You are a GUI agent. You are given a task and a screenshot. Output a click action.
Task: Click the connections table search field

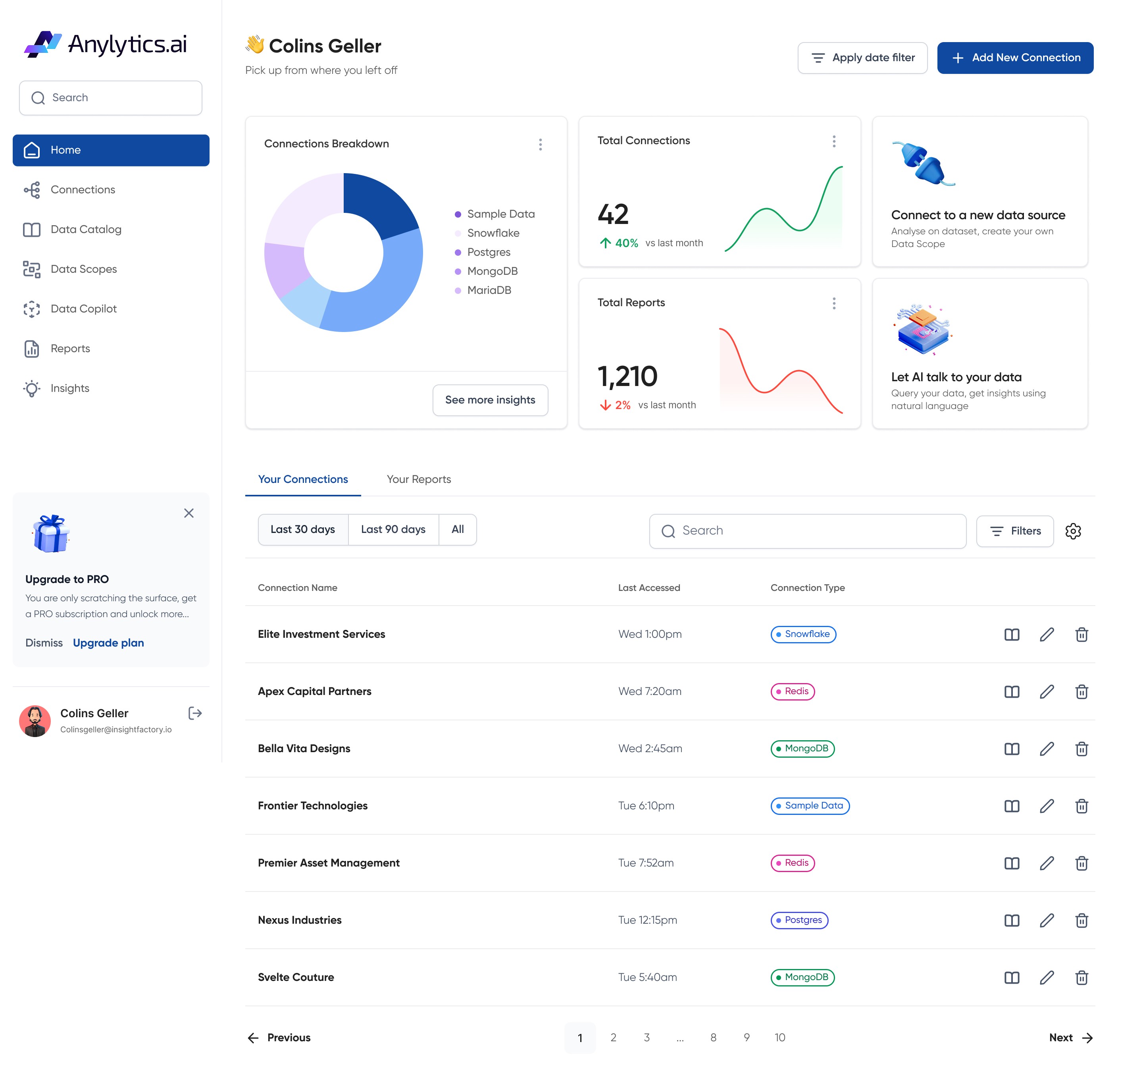pos(807,531)
